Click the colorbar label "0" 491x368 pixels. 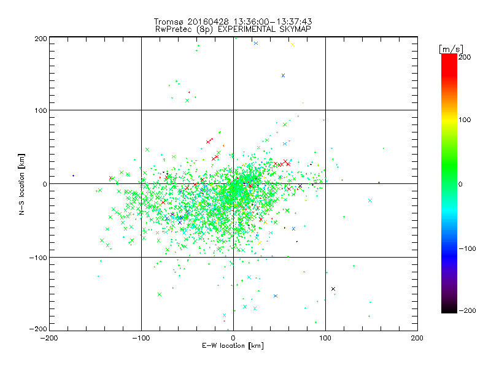460,184
